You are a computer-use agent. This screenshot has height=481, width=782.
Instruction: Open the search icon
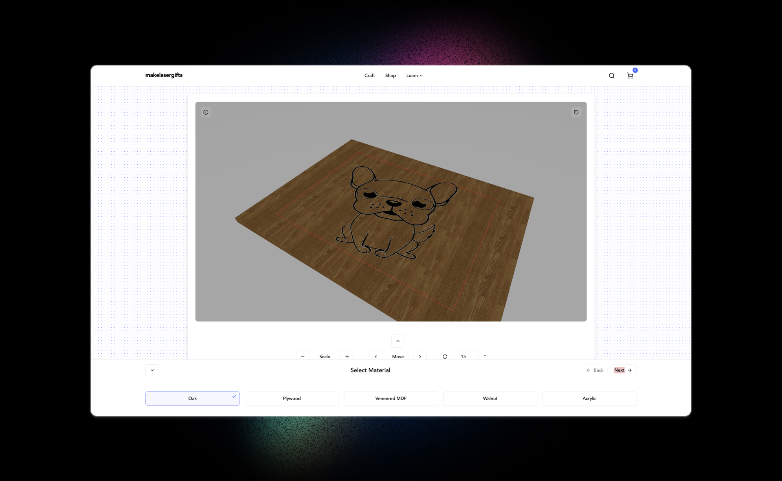click(x=611, y=76)
